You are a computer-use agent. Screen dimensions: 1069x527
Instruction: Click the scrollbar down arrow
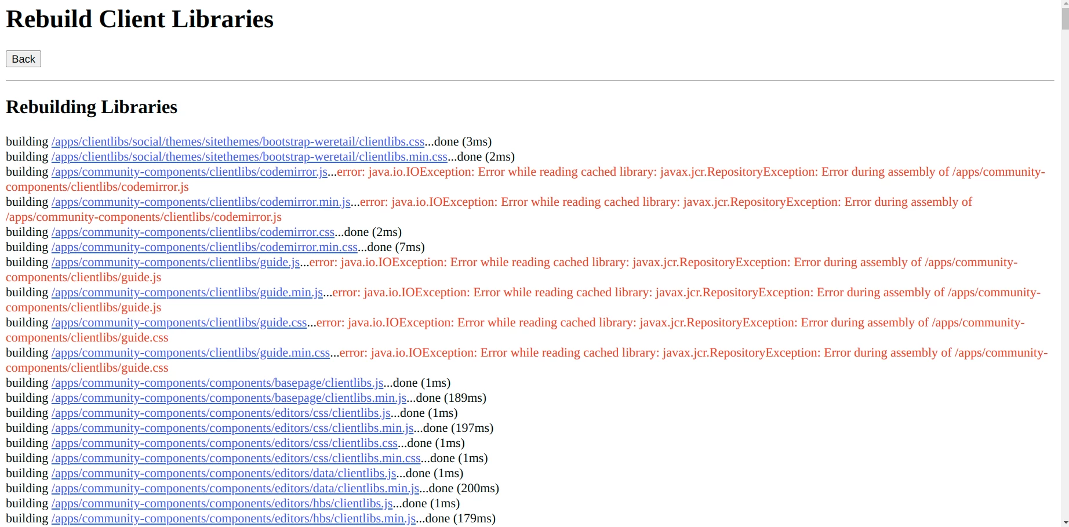(x=1065, y=523)
